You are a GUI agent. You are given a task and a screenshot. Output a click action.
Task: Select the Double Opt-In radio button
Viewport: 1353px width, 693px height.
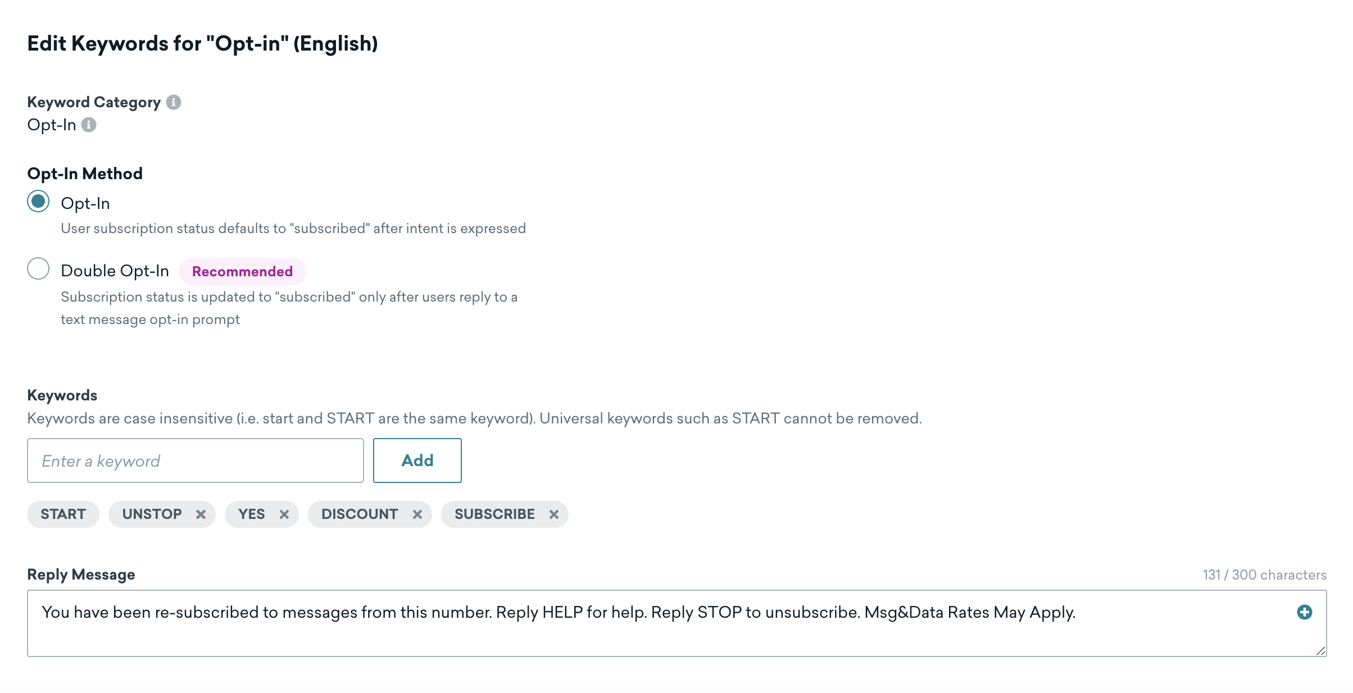tap(37, 271)
